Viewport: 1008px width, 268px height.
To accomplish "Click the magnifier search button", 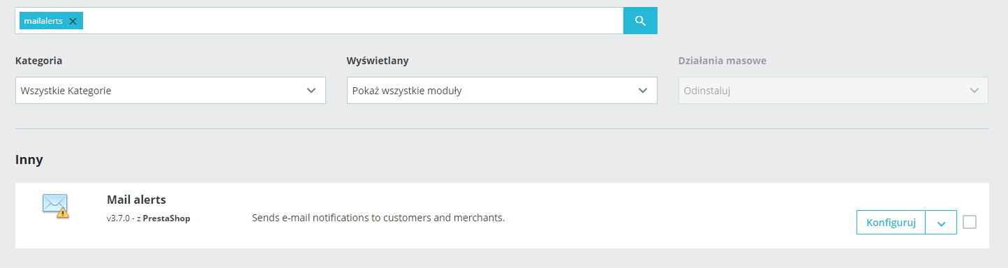I will coord(640,21).
